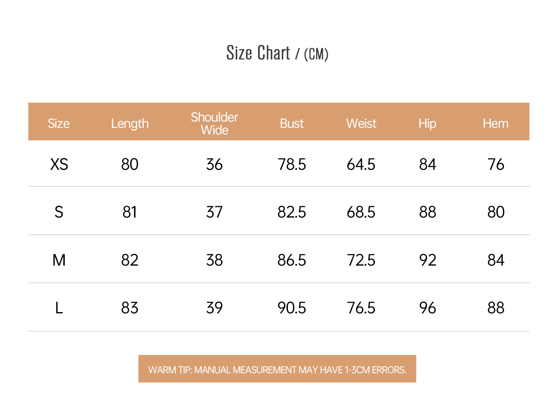557x418 pixels.
Task: Click the warm tip measurement banner
Action: pos(277,369)
